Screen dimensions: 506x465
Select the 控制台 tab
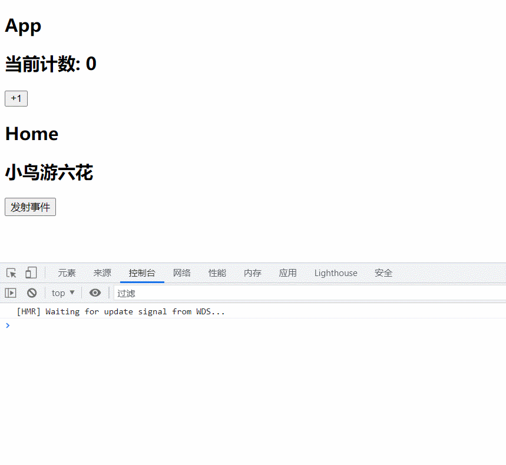(x=142, y=273)
